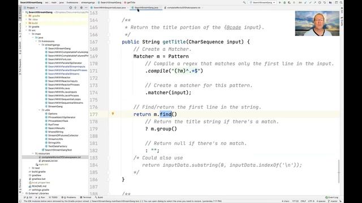This screenshot has width=362, height=203.
Task: Open the Build tool window tab
Action: point(99,197)
